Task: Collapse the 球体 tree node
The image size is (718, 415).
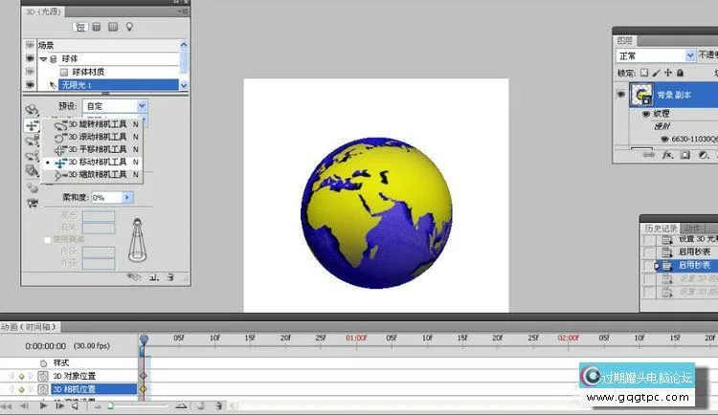Action: coord(43,59)
